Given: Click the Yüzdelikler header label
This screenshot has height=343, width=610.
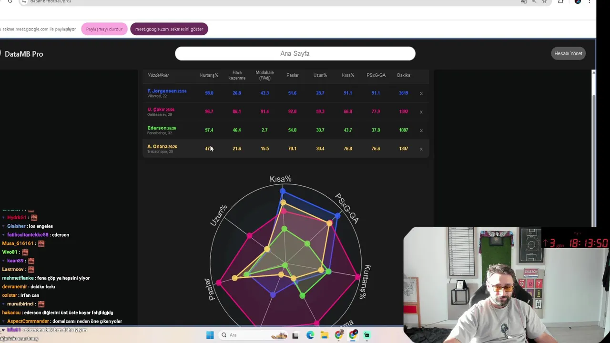Looking at the screenshot, I should tap(158, 75).
